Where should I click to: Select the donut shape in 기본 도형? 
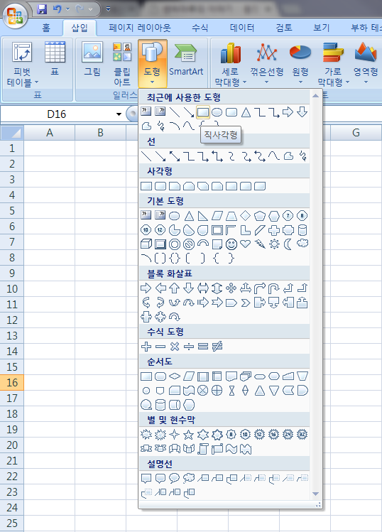175,244
